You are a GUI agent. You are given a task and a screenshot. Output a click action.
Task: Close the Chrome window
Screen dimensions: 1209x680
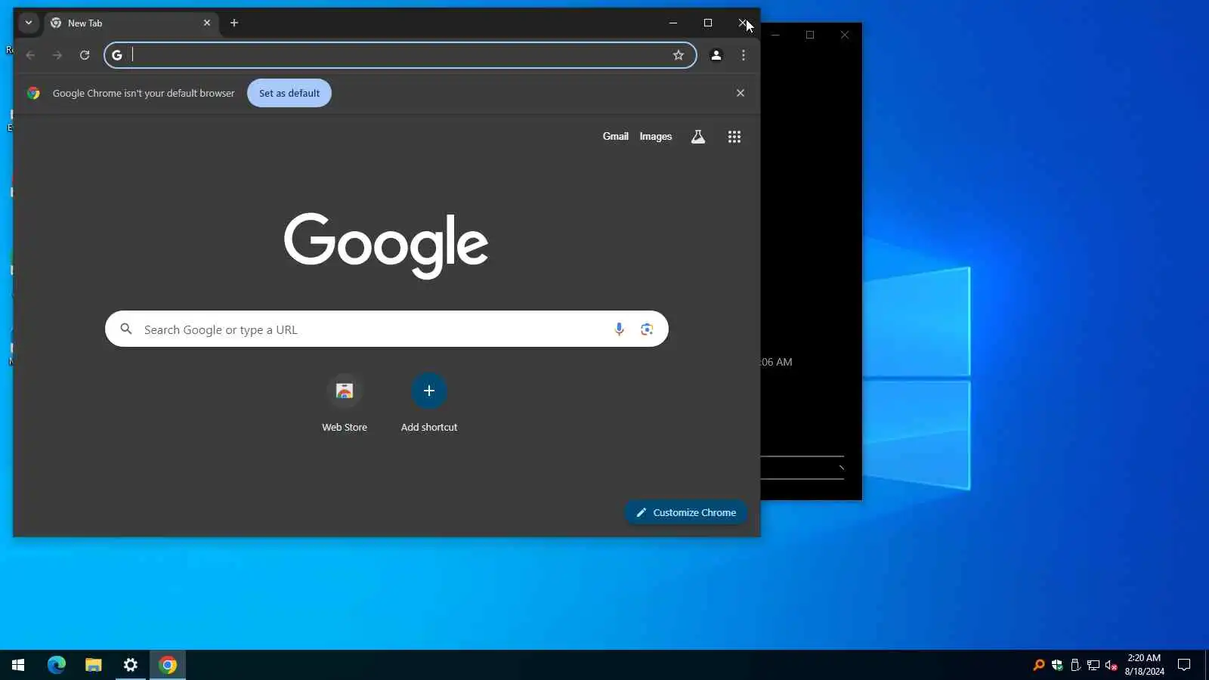[x=743, y=23]
